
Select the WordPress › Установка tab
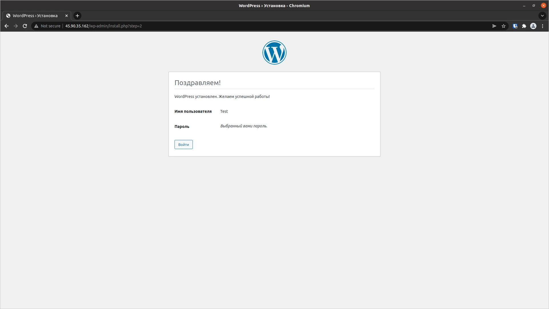(35, 16)
